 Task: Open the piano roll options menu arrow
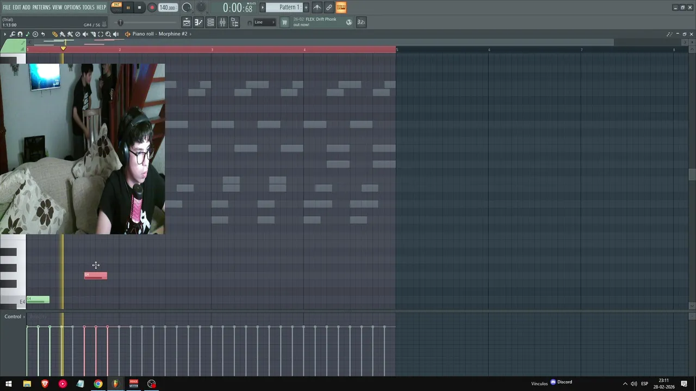coord(5,34)
